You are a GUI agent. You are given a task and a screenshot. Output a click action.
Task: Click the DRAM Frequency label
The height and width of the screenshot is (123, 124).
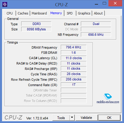pos(44,47)
